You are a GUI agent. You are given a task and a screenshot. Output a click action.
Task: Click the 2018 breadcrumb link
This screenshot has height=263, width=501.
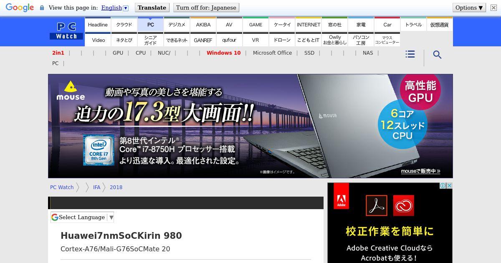(116, 187)
